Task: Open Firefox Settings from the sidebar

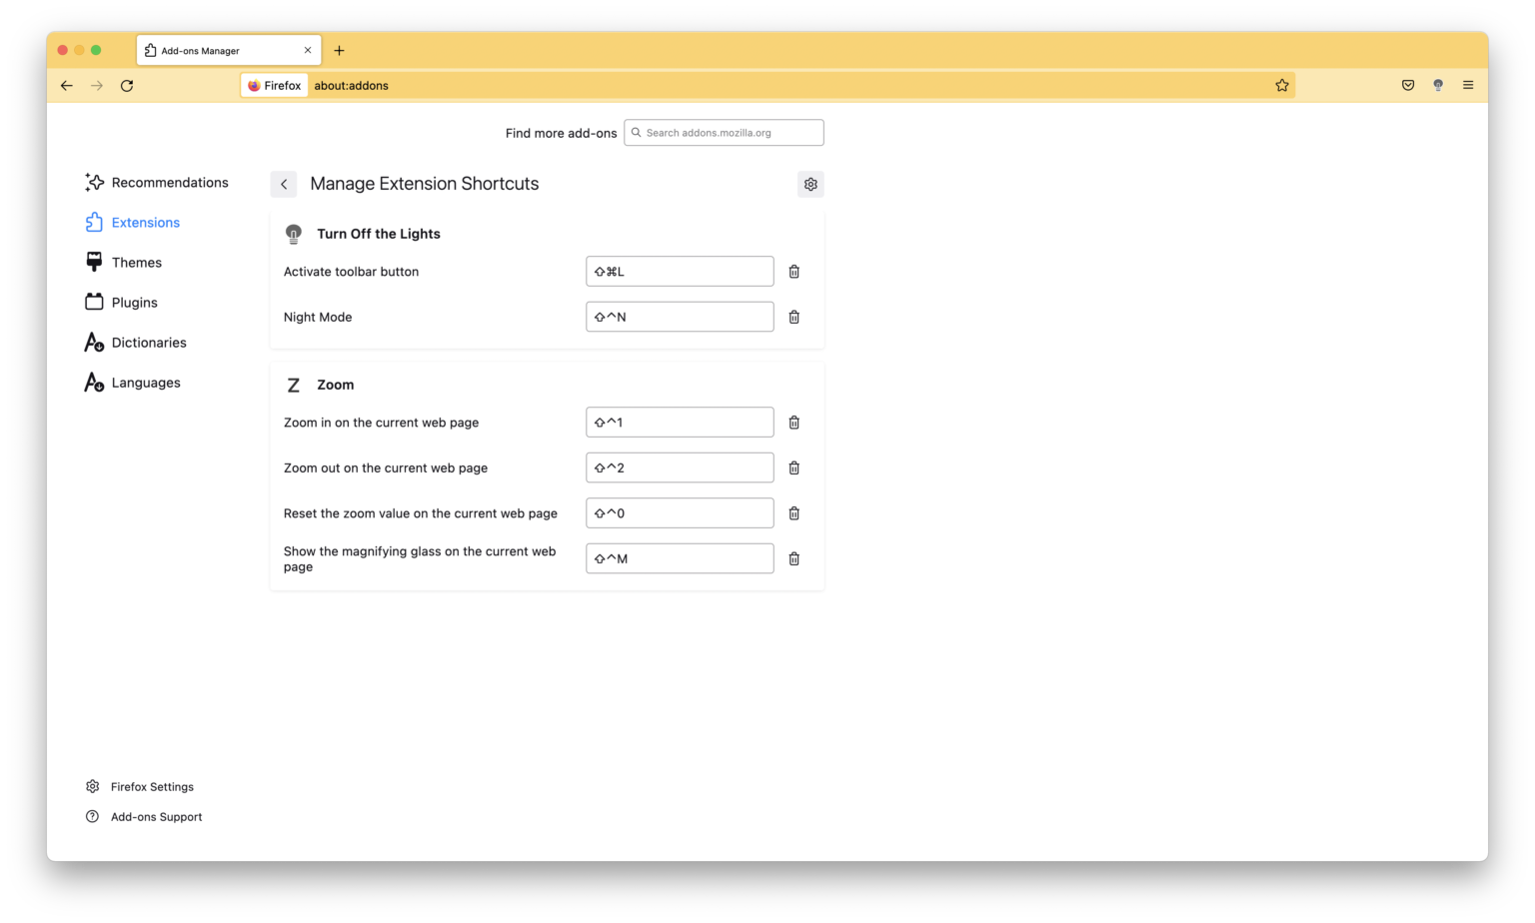Action: click(x=152, y=786)
